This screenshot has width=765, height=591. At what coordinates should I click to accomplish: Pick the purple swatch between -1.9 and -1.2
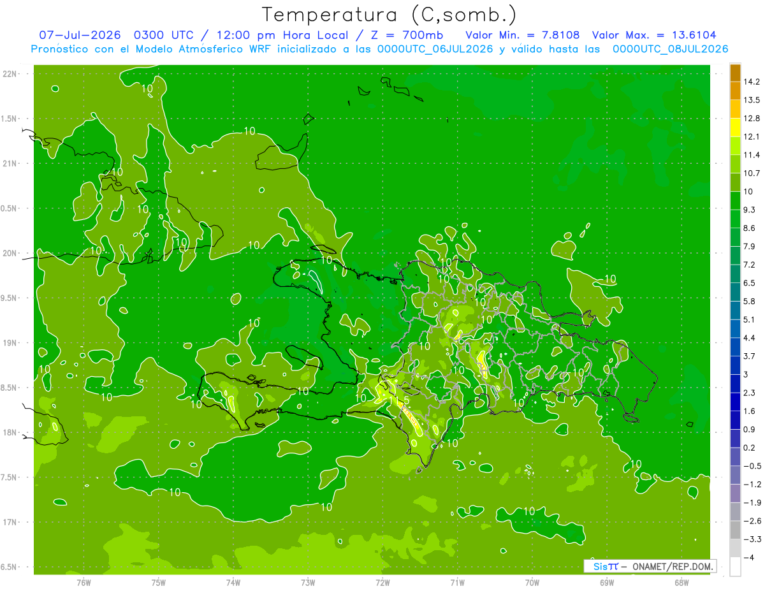[735, 493]
